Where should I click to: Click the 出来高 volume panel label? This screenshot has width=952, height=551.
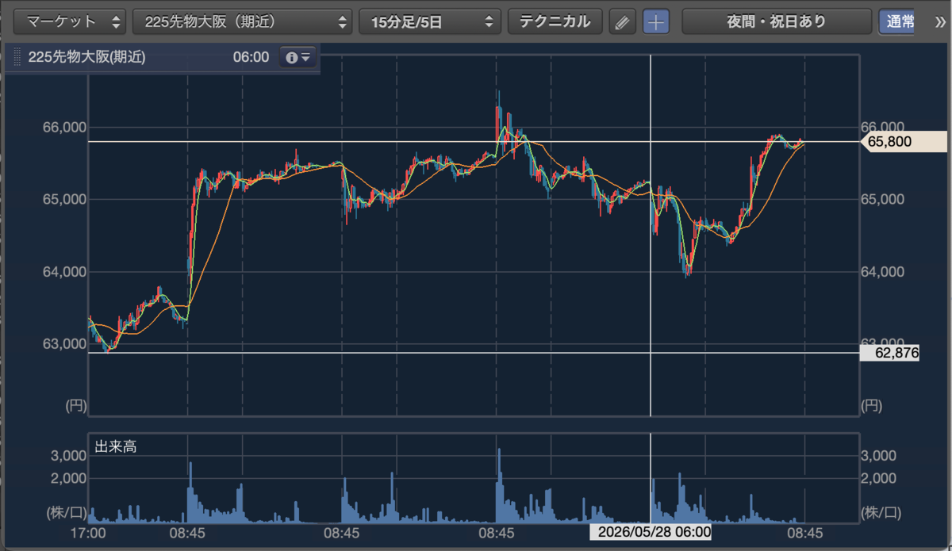click(x=116, y=447)
